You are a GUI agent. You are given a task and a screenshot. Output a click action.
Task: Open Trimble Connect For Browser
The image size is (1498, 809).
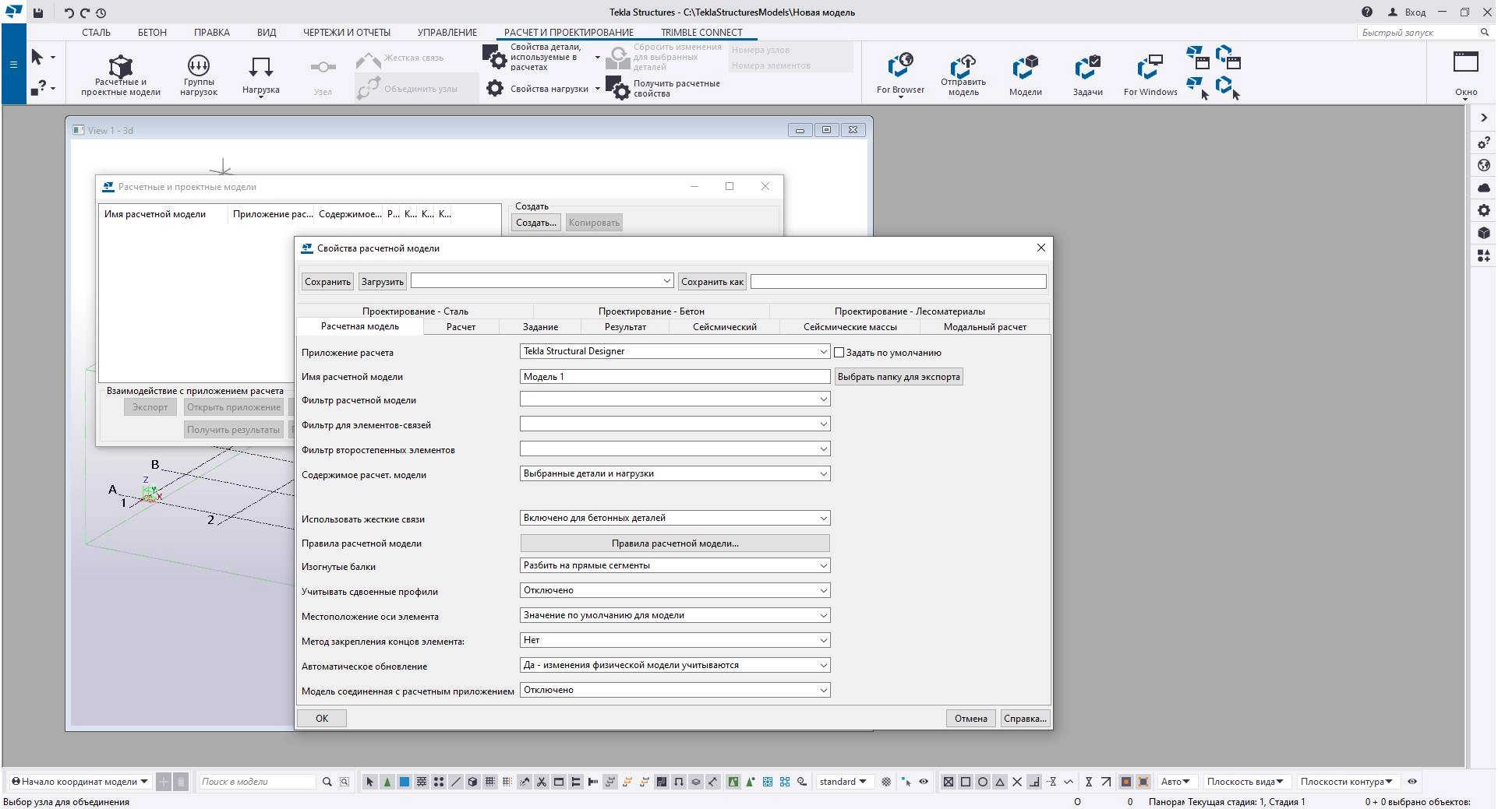pyautogui.click(x=900, y=75)
